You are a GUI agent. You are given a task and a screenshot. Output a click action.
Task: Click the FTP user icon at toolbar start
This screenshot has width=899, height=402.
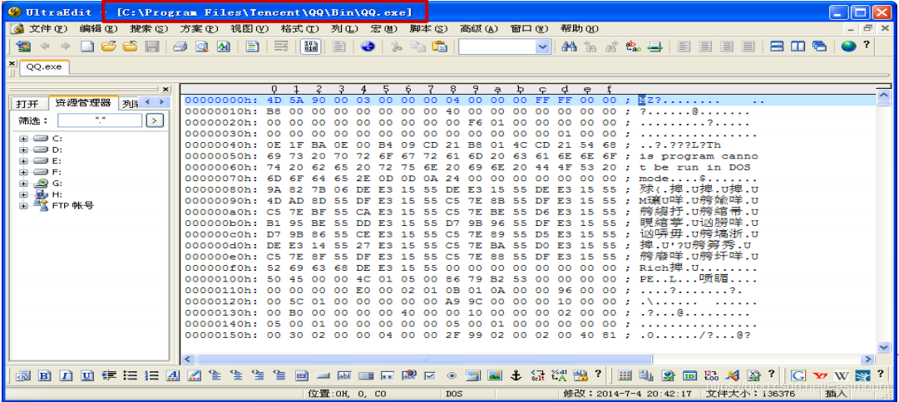[x=23, y=47]
